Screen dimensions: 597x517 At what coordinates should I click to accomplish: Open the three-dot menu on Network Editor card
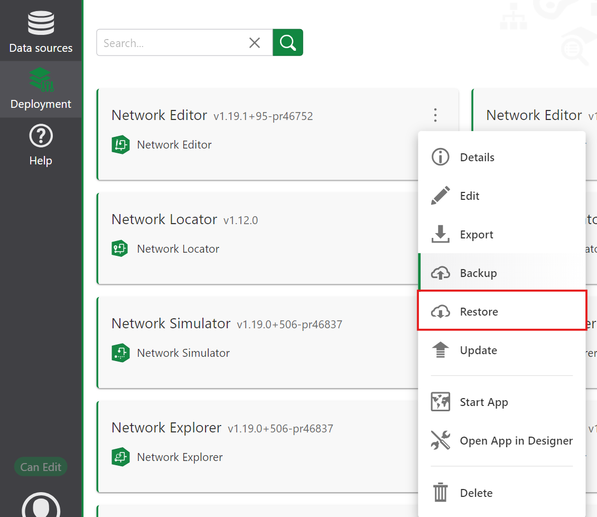point(435,115)
